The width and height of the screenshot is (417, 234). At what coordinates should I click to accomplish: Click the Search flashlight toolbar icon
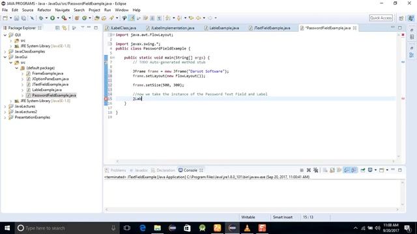(x=111, y=18)
